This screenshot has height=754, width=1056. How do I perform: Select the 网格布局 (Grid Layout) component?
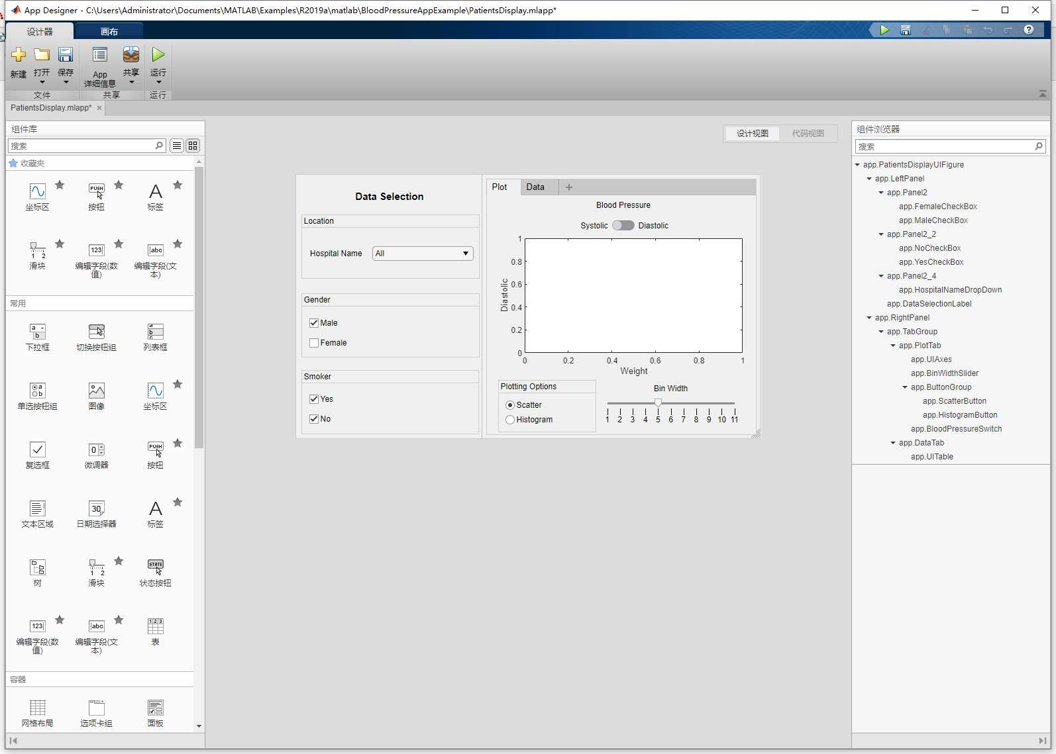[38, 713]
